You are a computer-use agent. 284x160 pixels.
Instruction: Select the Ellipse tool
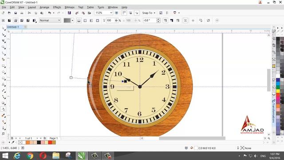point(3,72)
